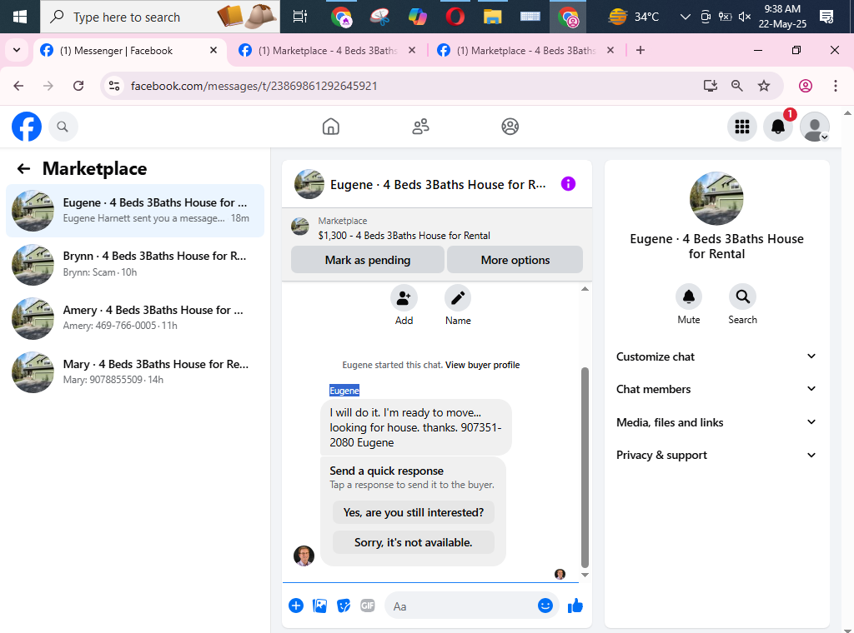Open more actions plus icon in composer
Screen dimensions: 854x633
296,606
